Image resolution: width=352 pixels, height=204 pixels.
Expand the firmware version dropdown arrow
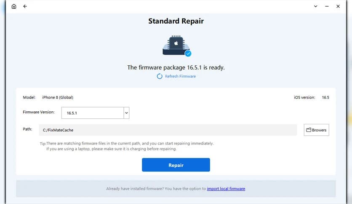(x=126, y=113)
